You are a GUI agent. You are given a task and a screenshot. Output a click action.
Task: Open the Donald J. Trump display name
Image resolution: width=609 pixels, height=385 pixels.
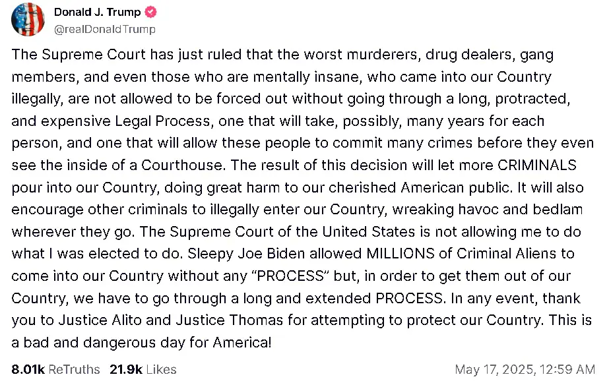97,12
